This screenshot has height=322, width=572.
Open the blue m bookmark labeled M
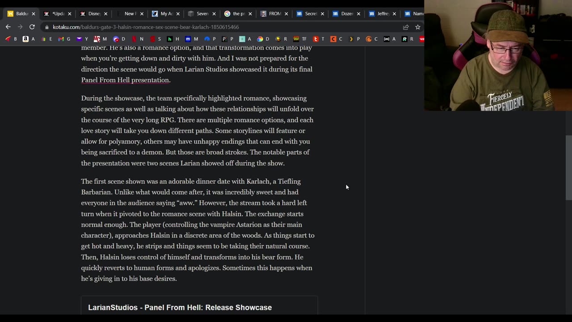[x=192, y=39]
